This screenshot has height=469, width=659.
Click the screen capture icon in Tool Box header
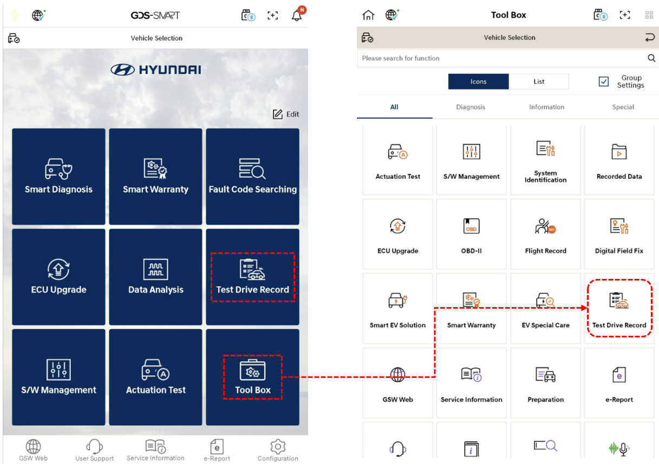click(x=625, y=15)
